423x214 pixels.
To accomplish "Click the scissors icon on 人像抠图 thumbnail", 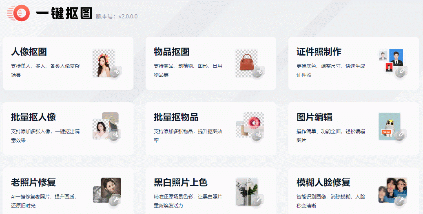I will coord(116,71).
